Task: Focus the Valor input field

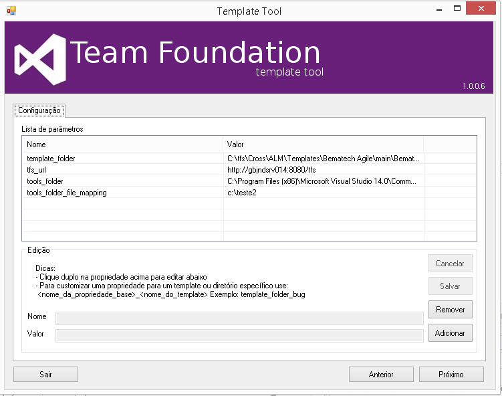Action: (x=239, y=335)
